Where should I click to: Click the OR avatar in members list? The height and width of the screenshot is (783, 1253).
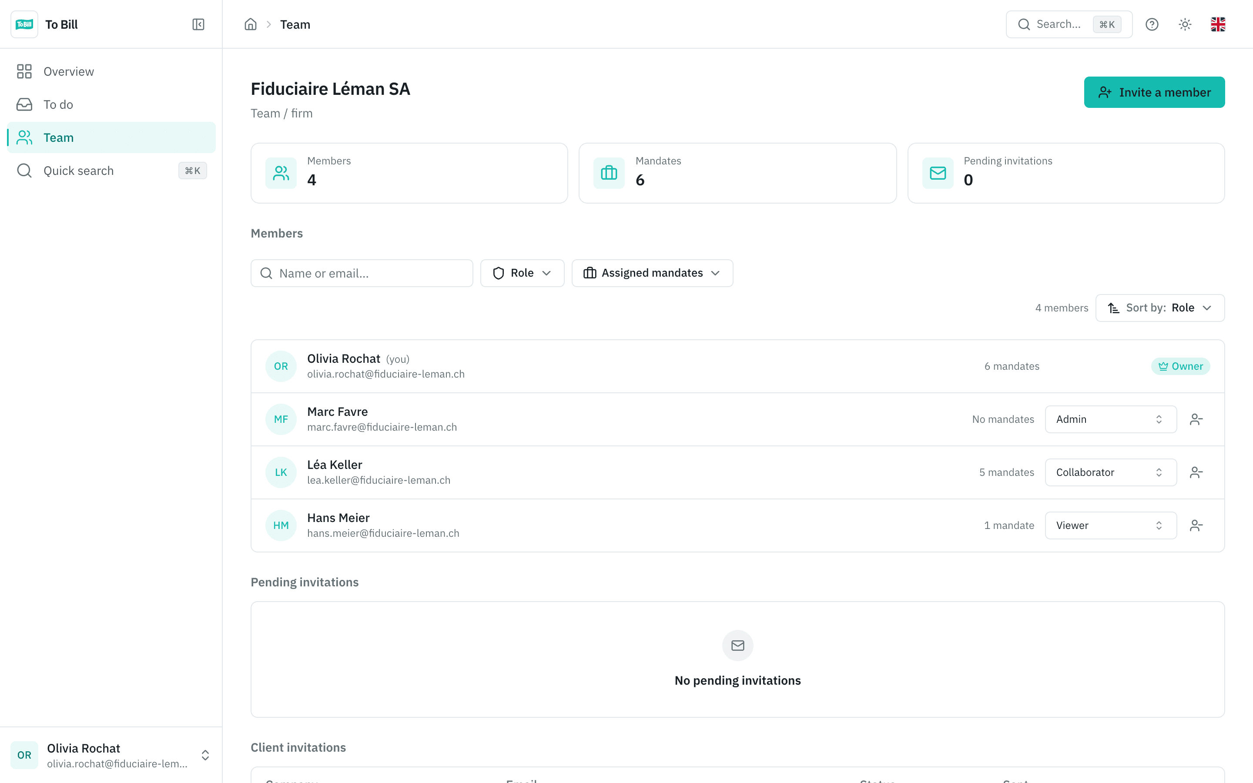281,366
